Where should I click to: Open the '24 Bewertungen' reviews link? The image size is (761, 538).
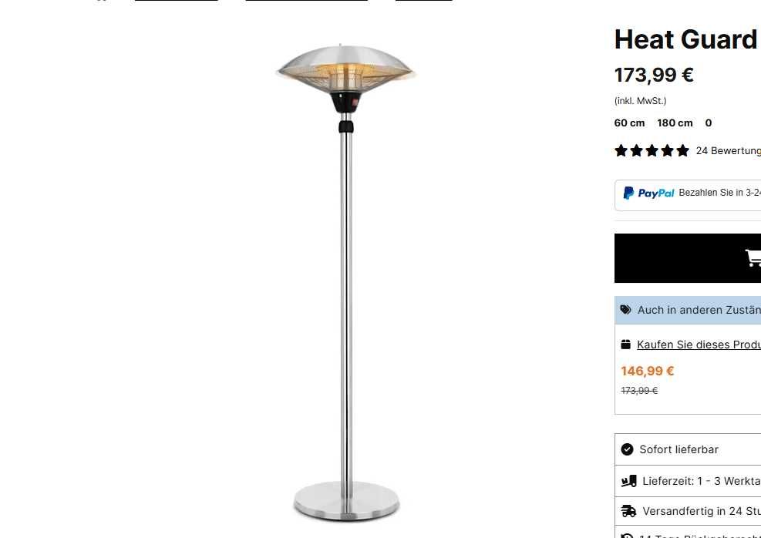(728, 150)
